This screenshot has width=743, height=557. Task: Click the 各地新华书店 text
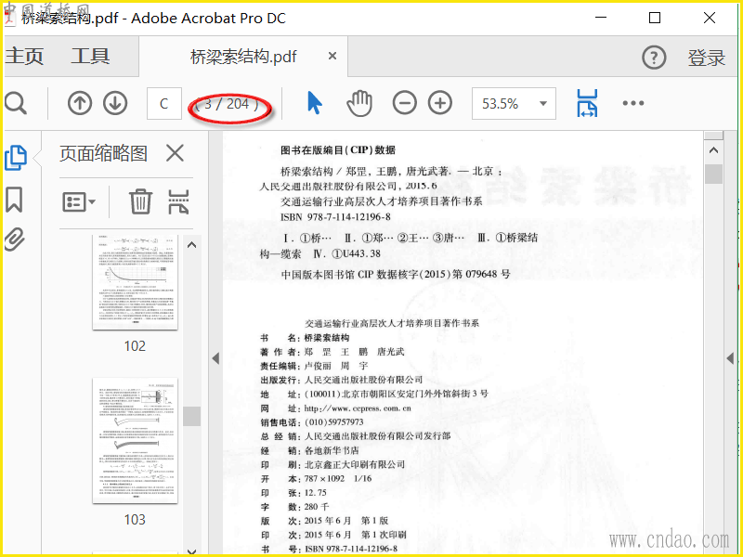point(332,450)
